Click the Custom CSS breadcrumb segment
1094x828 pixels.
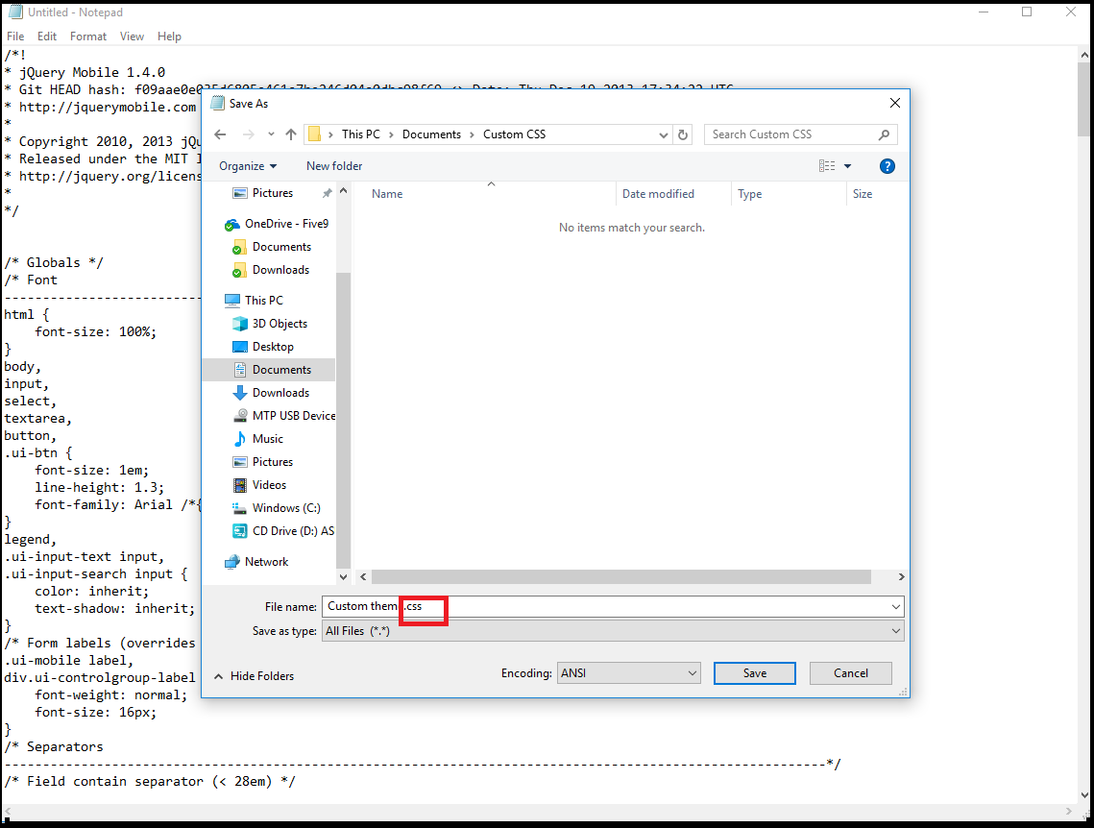pos(514,134)
